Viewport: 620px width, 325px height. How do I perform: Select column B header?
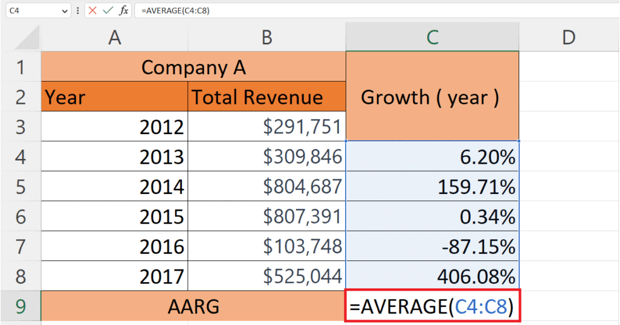point(267,37)
